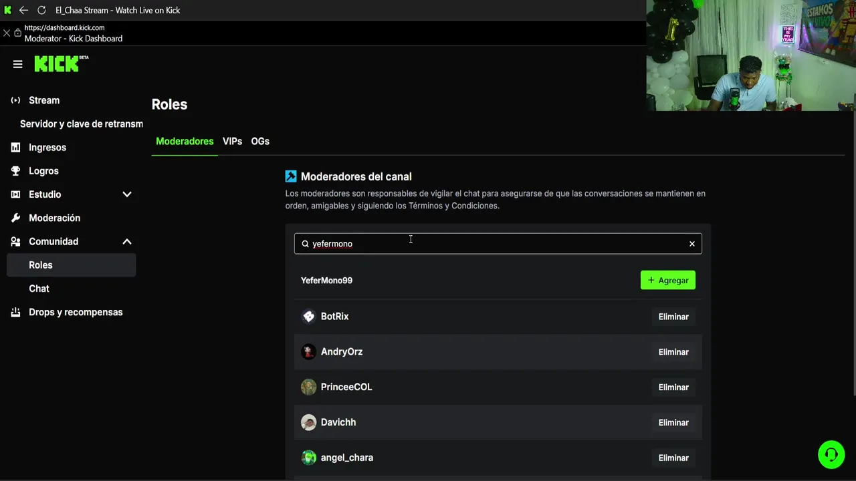Click the Davichh username
This screenshot has width=856, height=481.
click(x=338, y=423)
